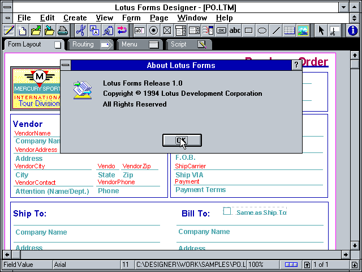
Task: Select the rectangle drawing tool
Action: coord(249,31)
